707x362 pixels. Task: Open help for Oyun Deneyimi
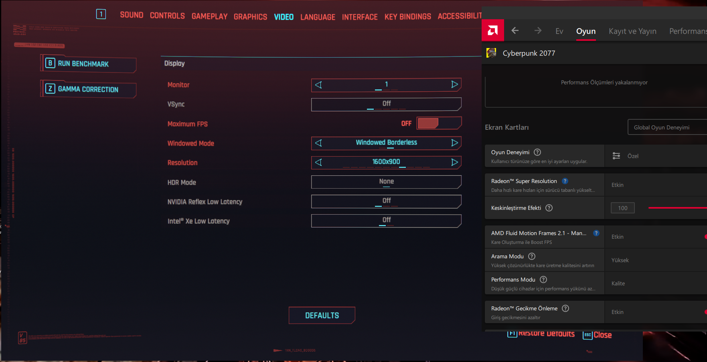537,152
